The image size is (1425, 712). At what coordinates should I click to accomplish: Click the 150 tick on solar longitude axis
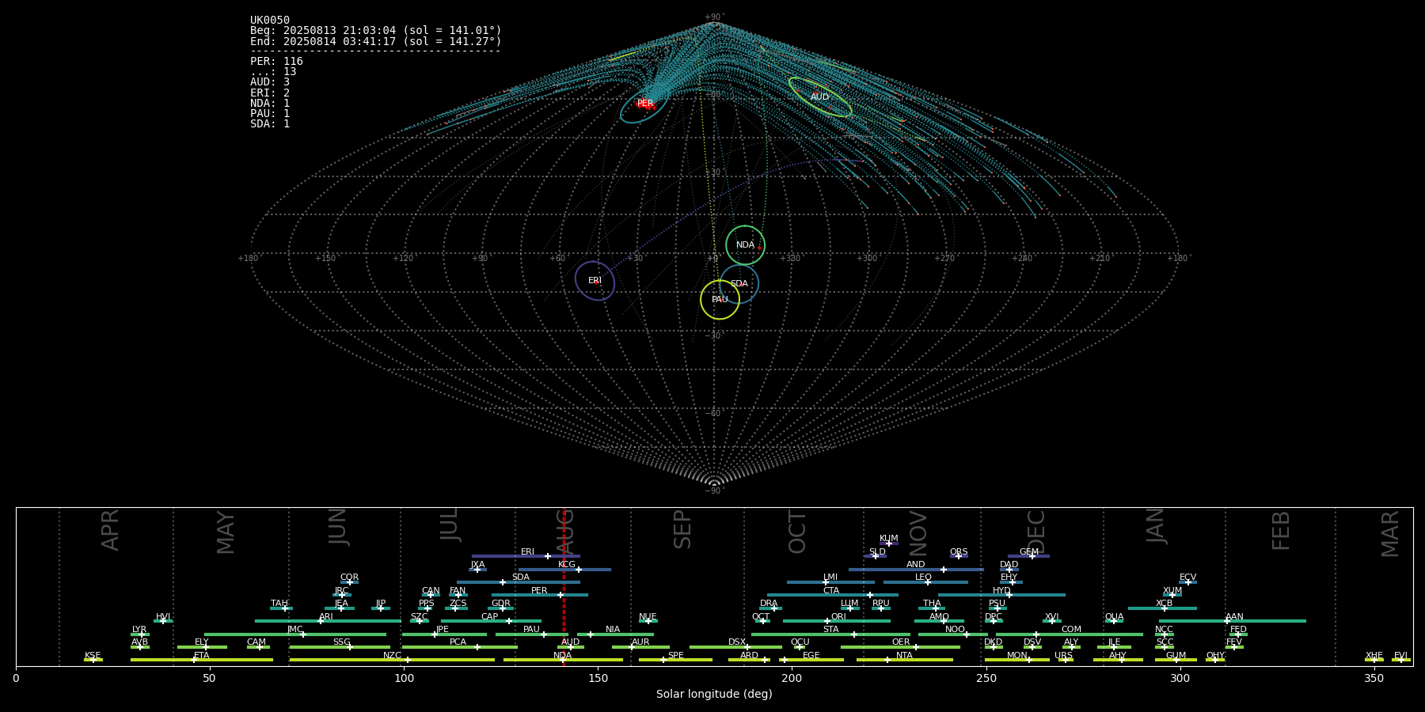click(598, 679)
